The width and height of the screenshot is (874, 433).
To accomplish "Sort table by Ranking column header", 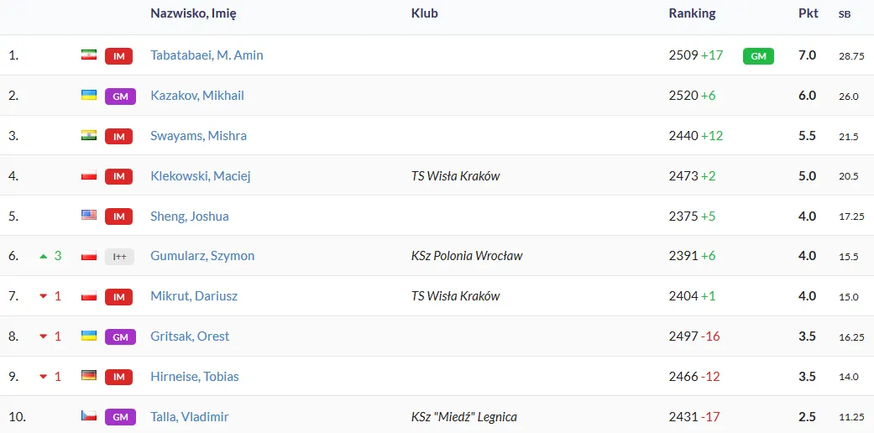I will (692, 13).
